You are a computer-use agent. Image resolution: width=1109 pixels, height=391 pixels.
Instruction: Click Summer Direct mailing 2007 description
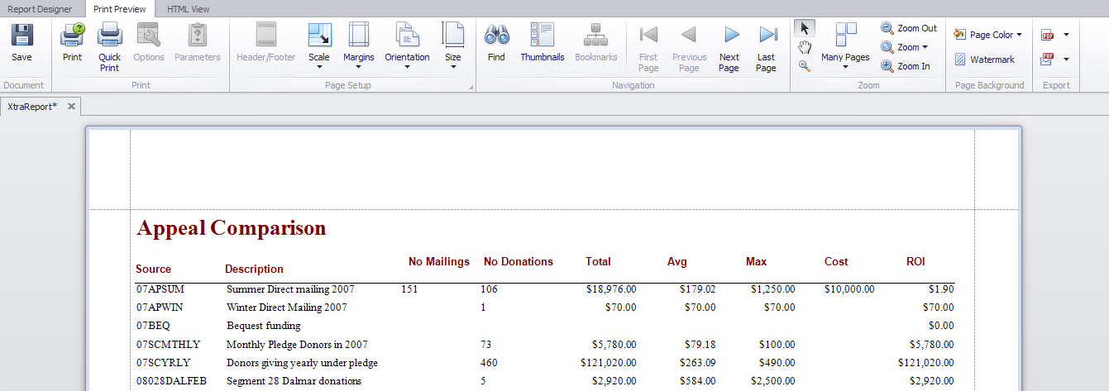(x=290, y=289)
